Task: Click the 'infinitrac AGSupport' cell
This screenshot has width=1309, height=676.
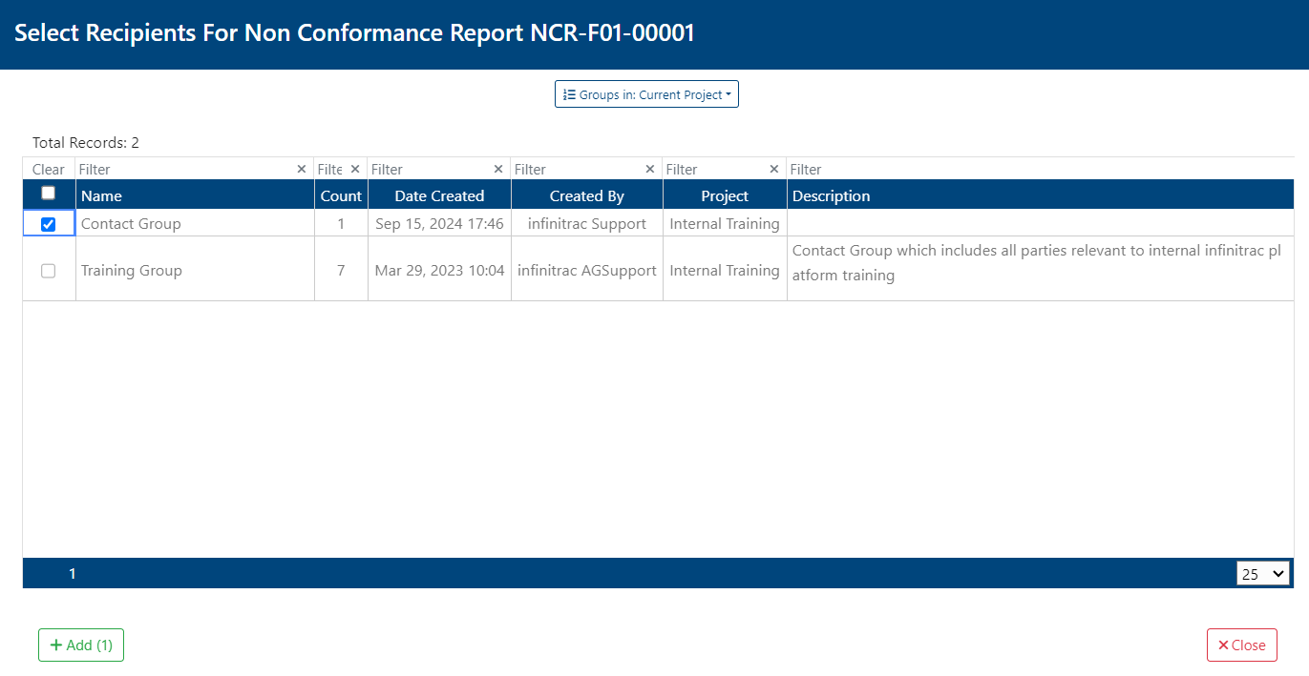Action: point(587,270)
